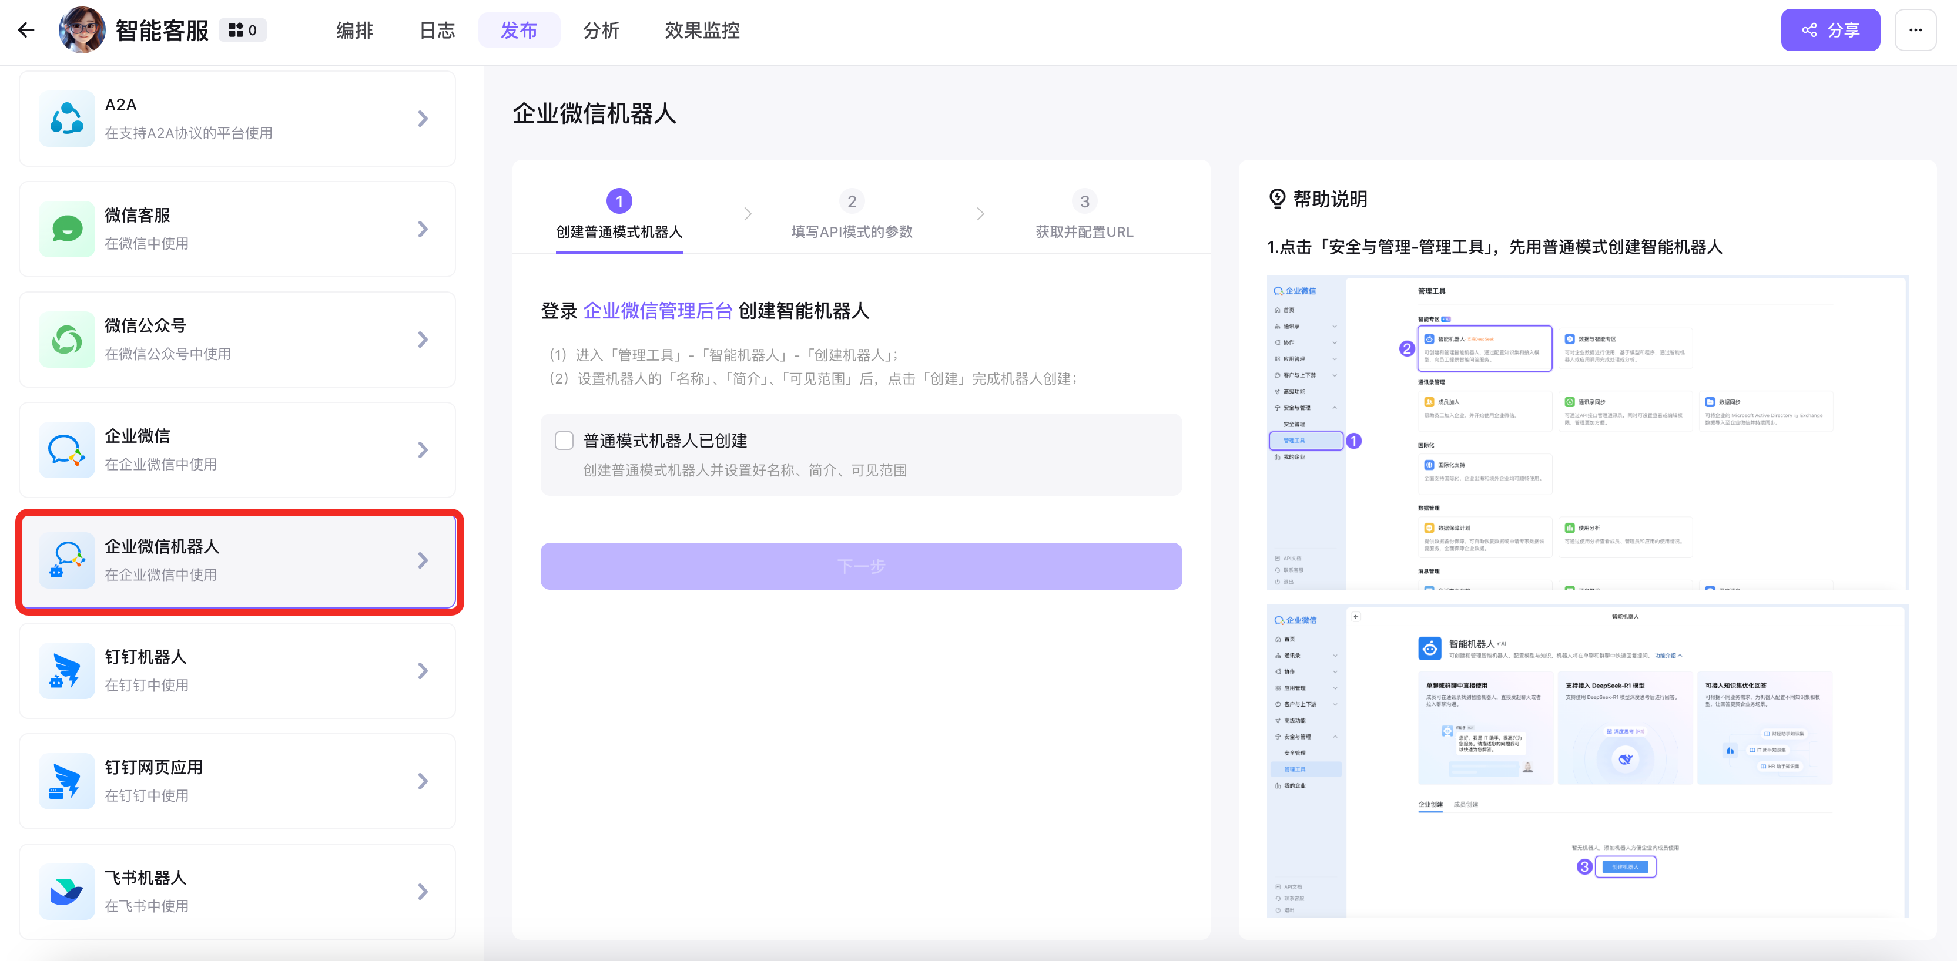The image size is (1957, 961).
Task: Click the help instruction starting 1.点击「安全与管理
Action: pyautogui.click(x=1494, y=247)
